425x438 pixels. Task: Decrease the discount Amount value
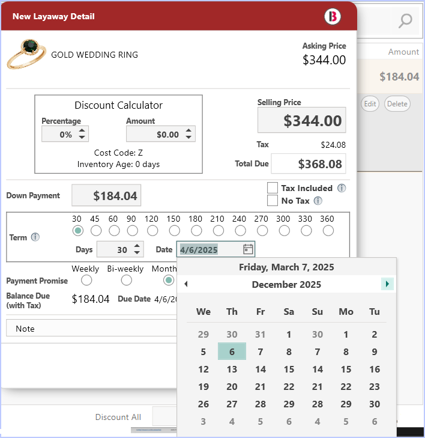tap(188, 137)
